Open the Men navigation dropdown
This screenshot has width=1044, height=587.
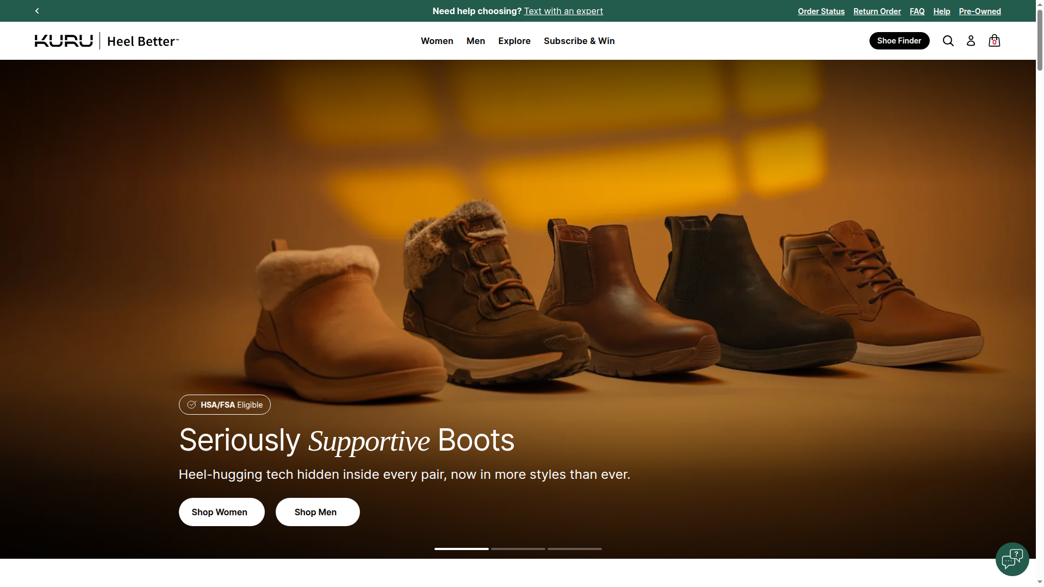pyautogui.click(x=475, y=41)
